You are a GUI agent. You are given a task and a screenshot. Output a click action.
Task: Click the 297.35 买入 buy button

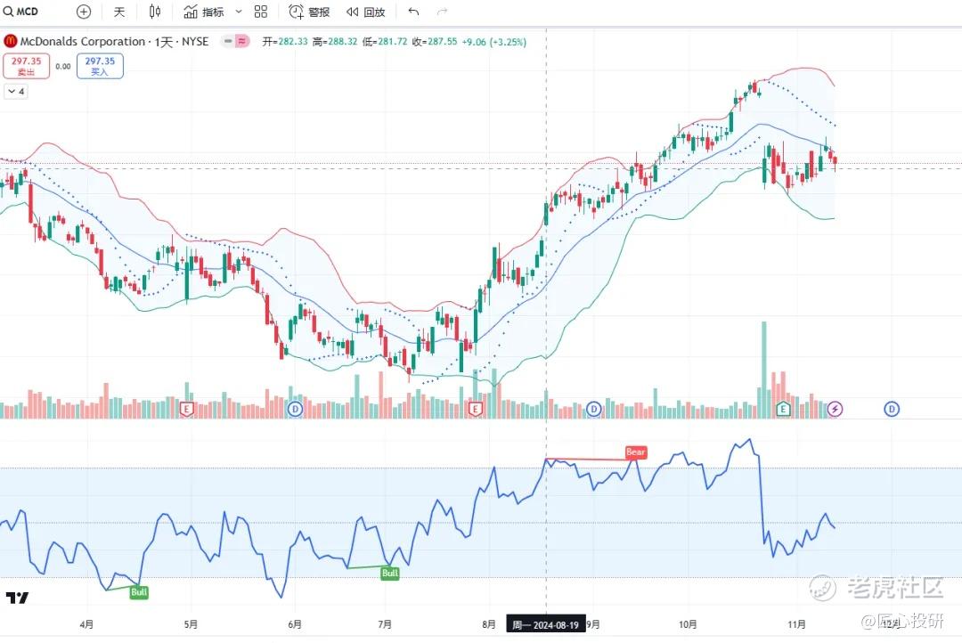(100, 66)
